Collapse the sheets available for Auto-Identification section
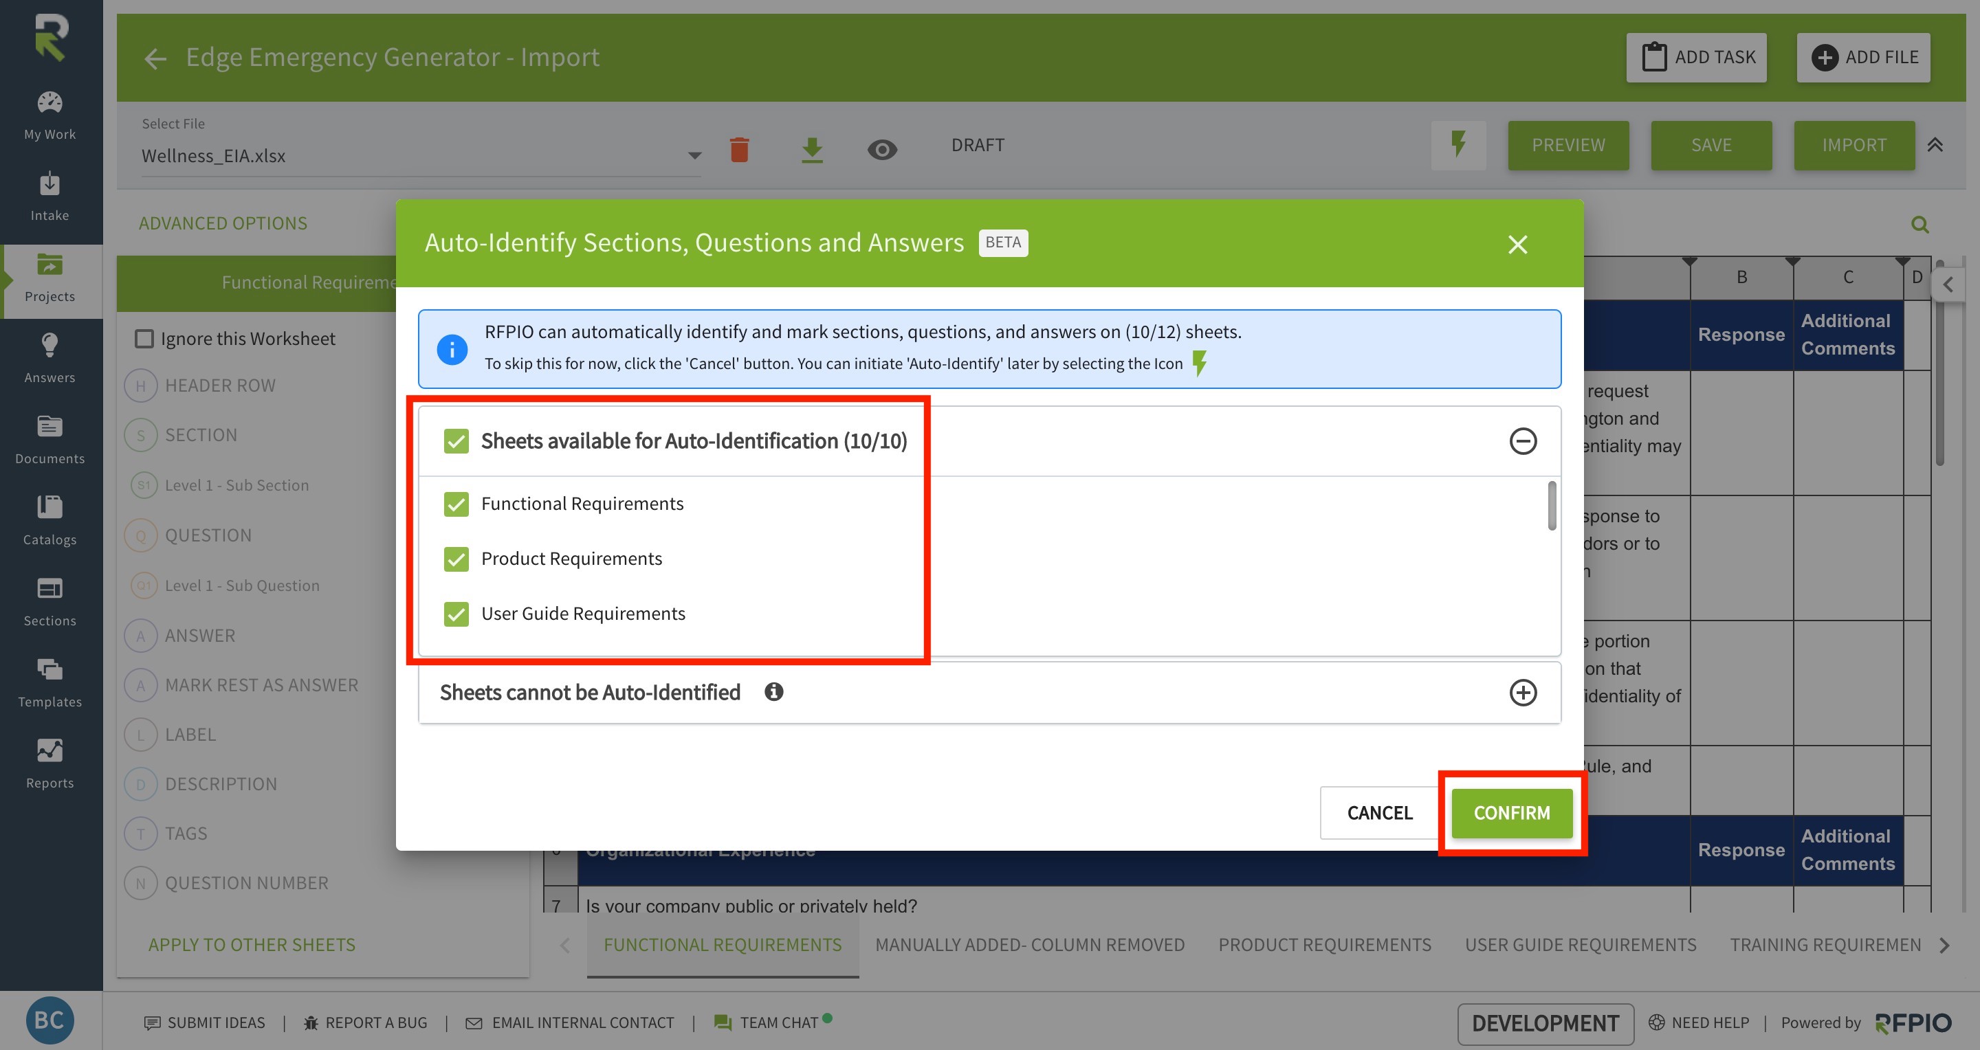The height and width of the screenshot is (1050, 1980). pos(1522,441)
